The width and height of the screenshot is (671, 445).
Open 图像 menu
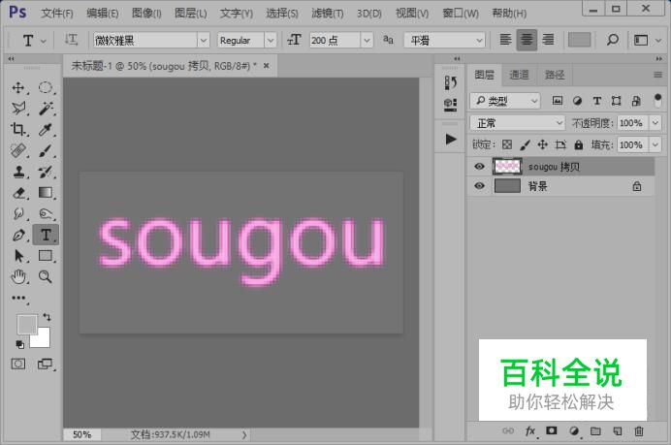146,14
